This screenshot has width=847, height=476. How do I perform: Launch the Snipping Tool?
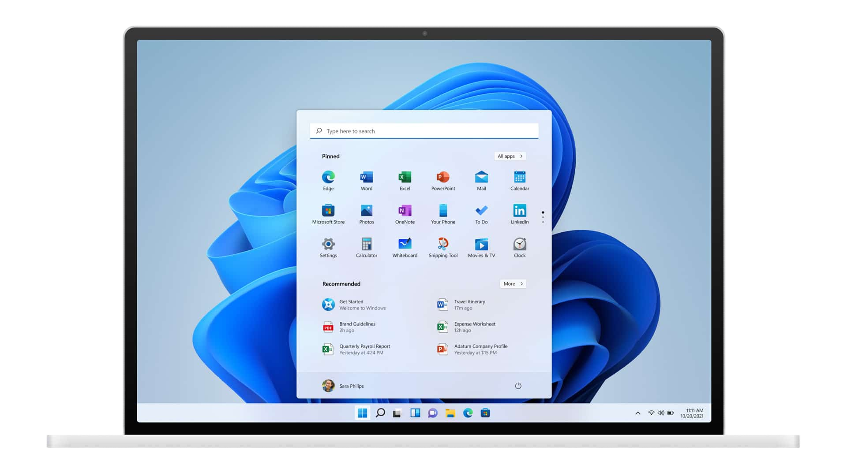point(443,247)
